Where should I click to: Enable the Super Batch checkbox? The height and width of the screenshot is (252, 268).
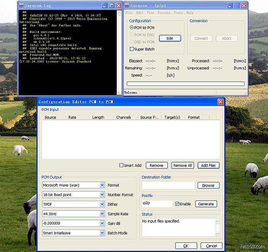coord(132,49)
